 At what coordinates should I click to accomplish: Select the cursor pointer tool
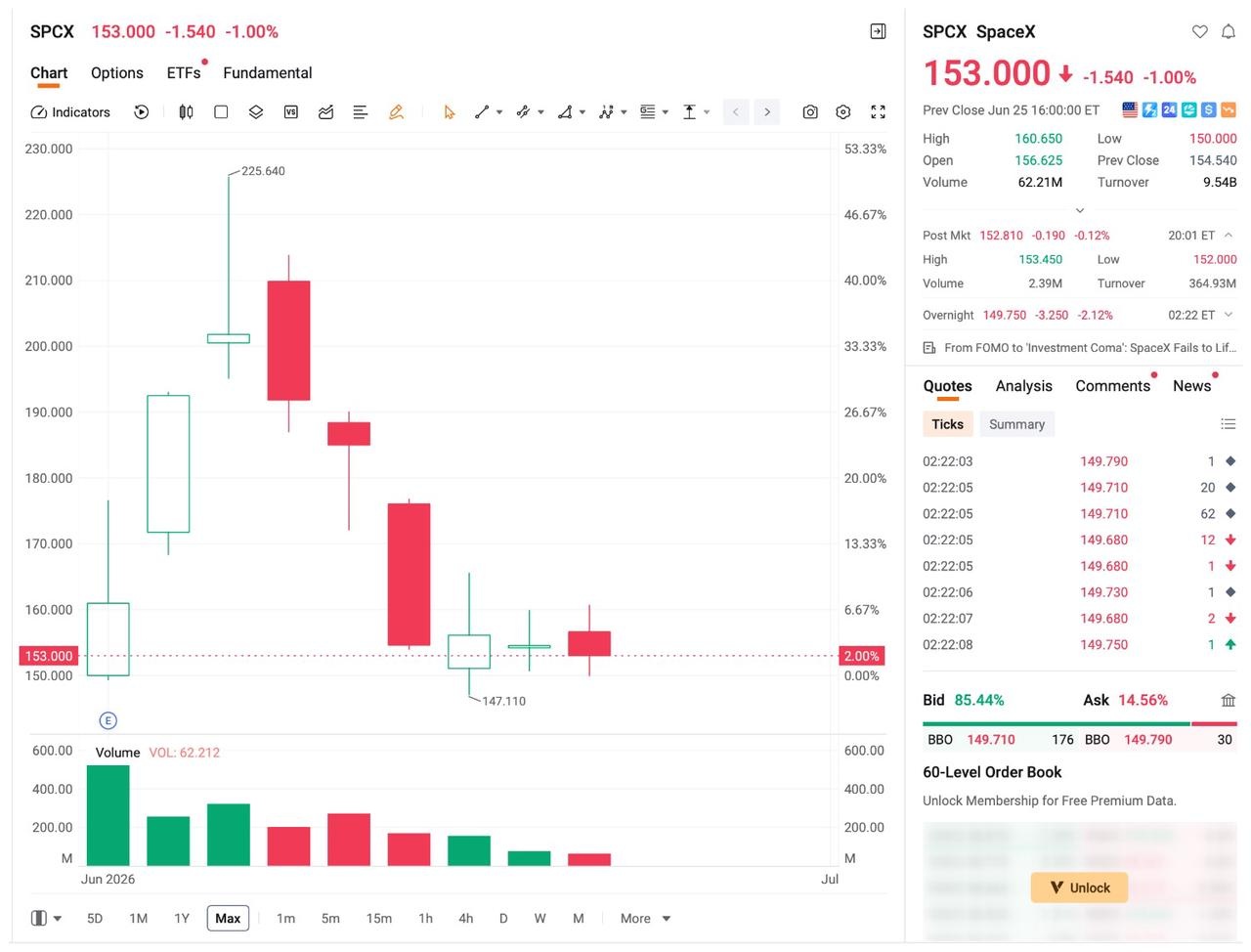(450, 112)
